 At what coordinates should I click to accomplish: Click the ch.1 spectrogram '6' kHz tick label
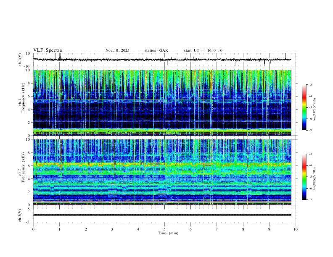tap(29, 96)
